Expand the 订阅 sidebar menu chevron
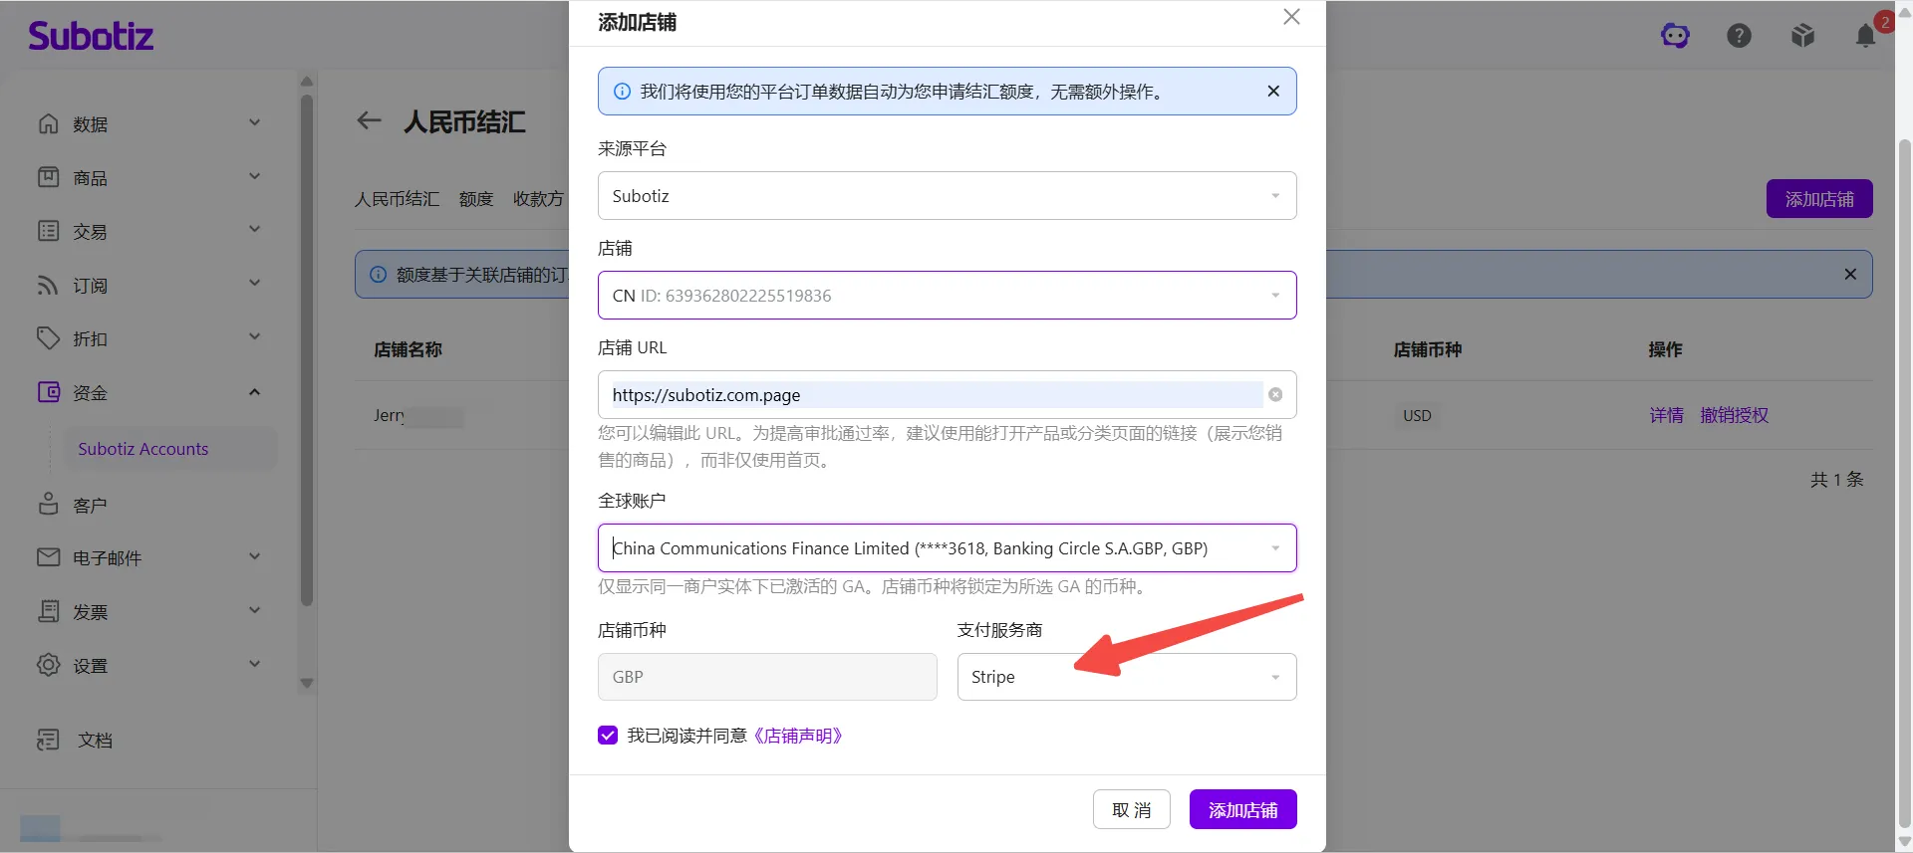The height and width of the screenshot is (853, 1913). 255,284
